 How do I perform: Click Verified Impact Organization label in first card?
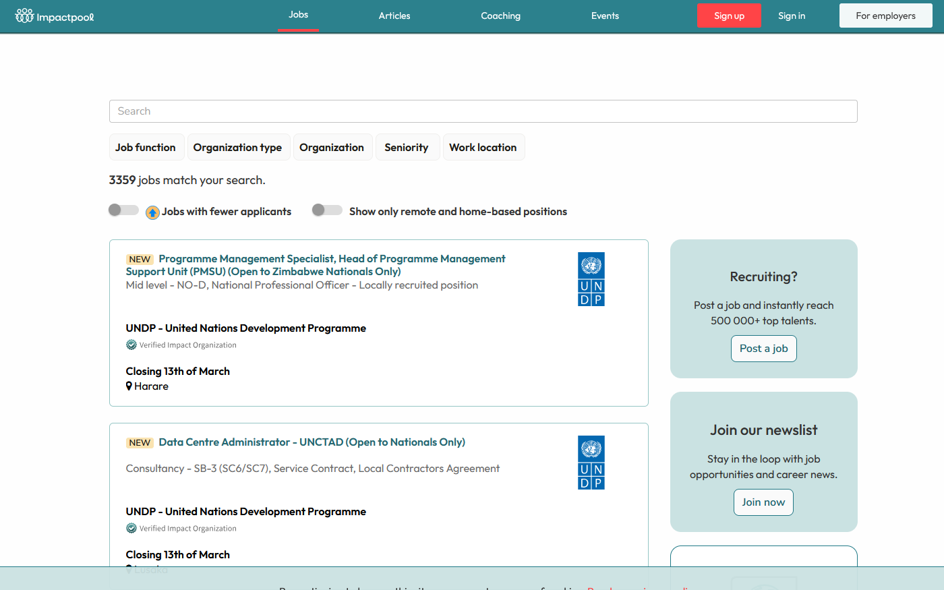point(188,345)
